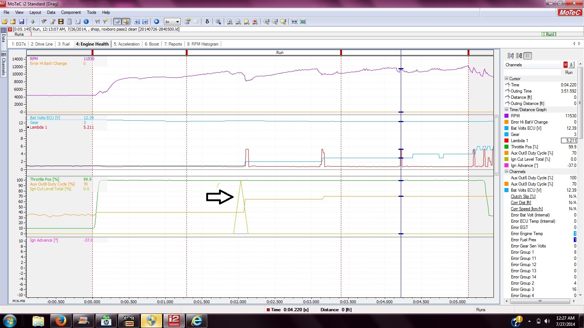Click the blue information icon
This screenshot has width=584, height=328.
pos(86,22)
